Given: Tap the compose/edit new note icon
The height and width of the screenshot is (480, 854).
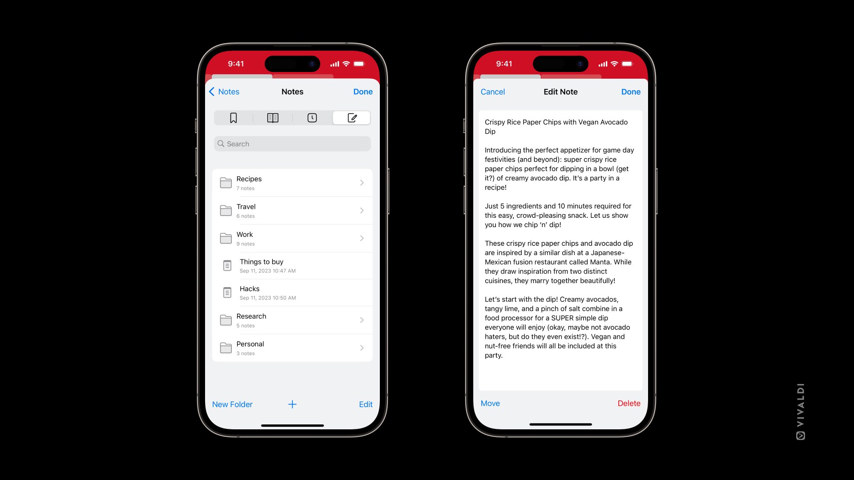Looking at the screenshot, I should pos(352,117).
